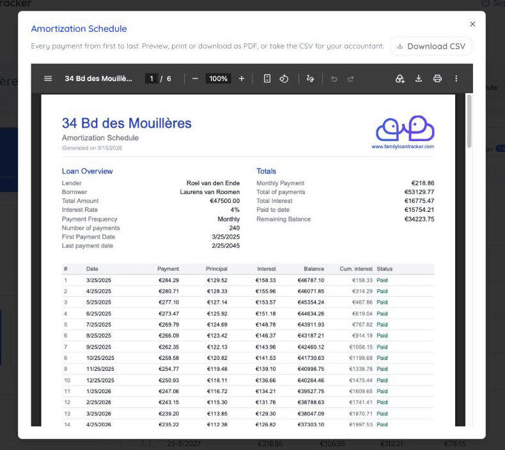Print the amortization schedule PDF
This screenshot has width=505, height=450.
tap(437, 79)
